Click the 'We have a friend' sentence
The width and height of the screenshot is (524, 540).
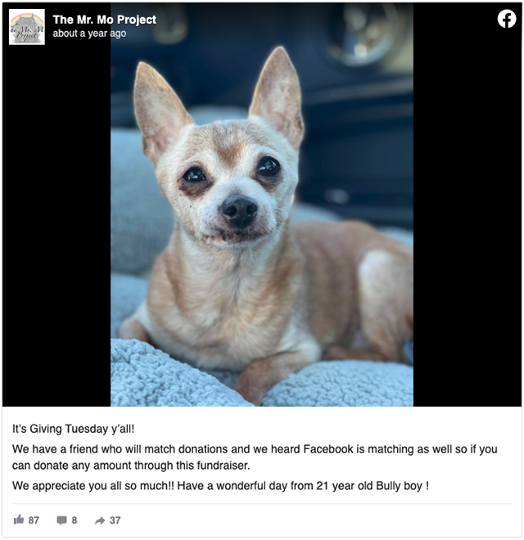(x=255, y=457)
